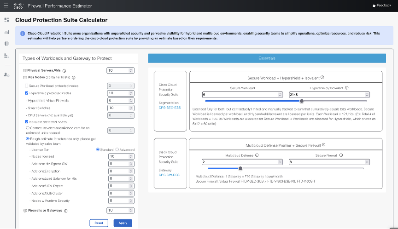The height and width of the screenshot is (229, 398).
Task: Select the Advanced license tier radio button
Action: (x=117, y=149)
